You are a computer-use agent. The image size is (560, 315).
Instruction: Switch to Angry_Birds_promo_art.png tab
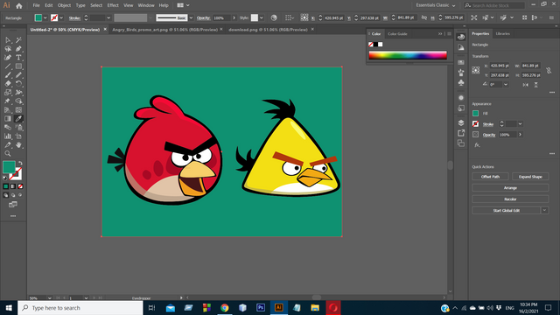164,30
